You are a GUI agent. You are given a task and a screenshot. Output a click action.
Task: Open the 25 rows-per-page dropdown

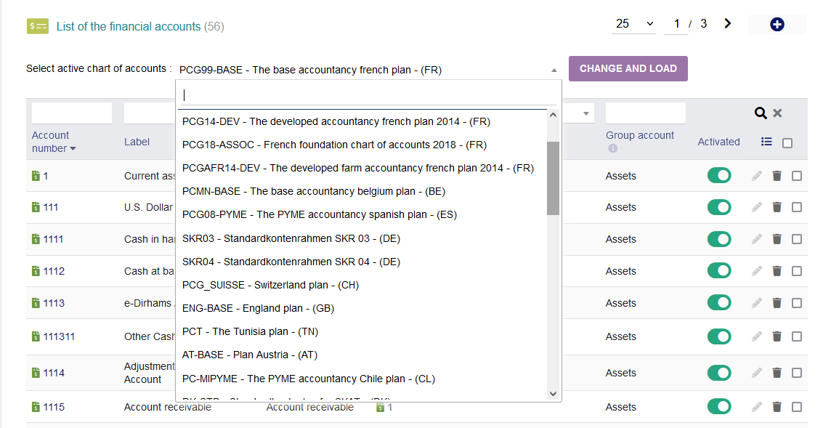(x=634, y=24)
